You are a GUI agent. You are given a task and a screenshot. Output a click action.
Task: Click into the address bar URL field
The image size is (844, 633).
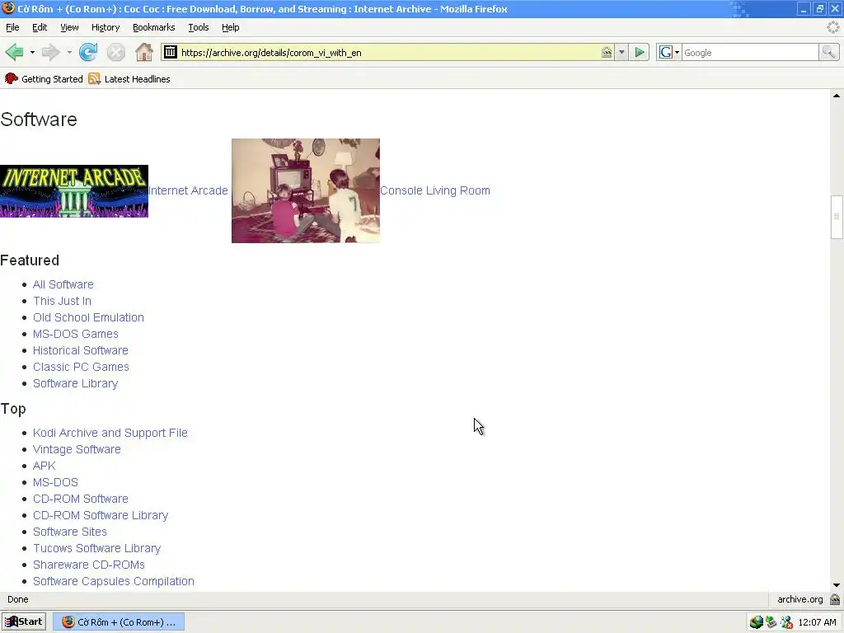(387, 52)
